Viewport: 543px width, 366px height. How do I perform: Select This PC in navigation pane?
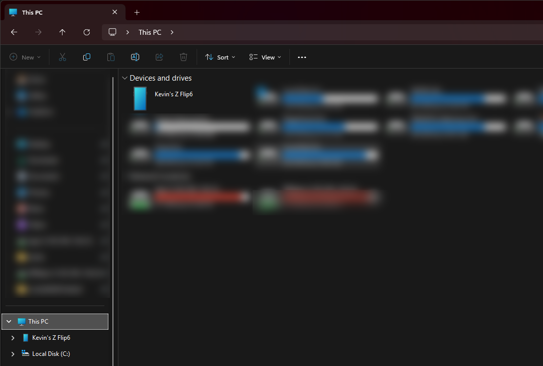(55, 322)
